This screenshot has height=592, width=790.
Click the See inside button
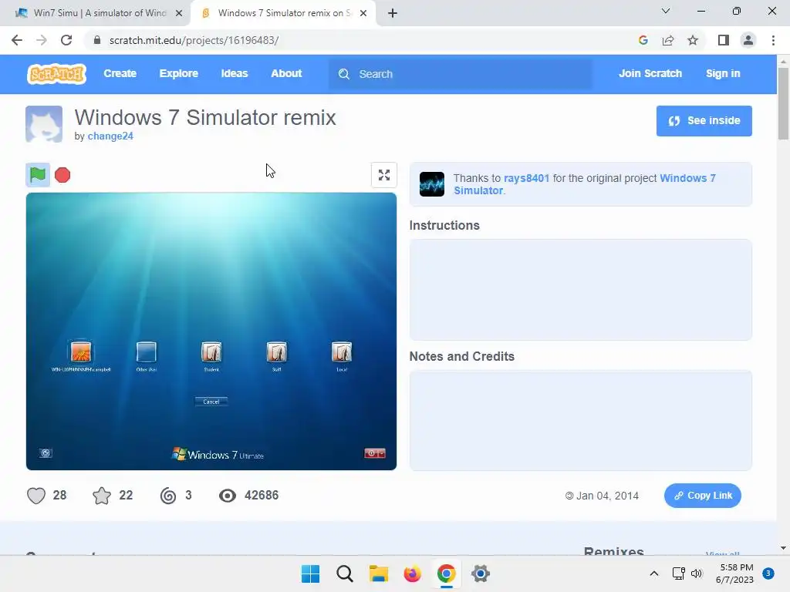[x=704, y=121]
